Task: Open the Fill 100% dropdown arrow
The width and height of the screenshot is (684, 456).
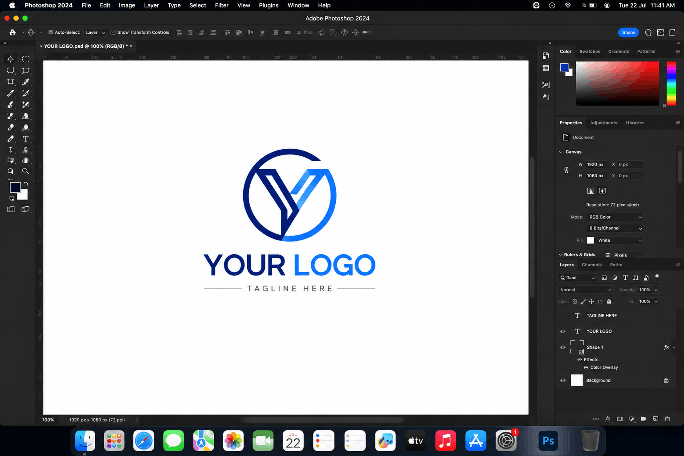Action: [x=656, y=301]
